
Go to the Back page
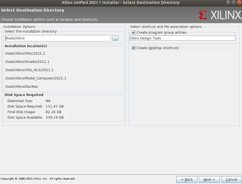[187, 179]
